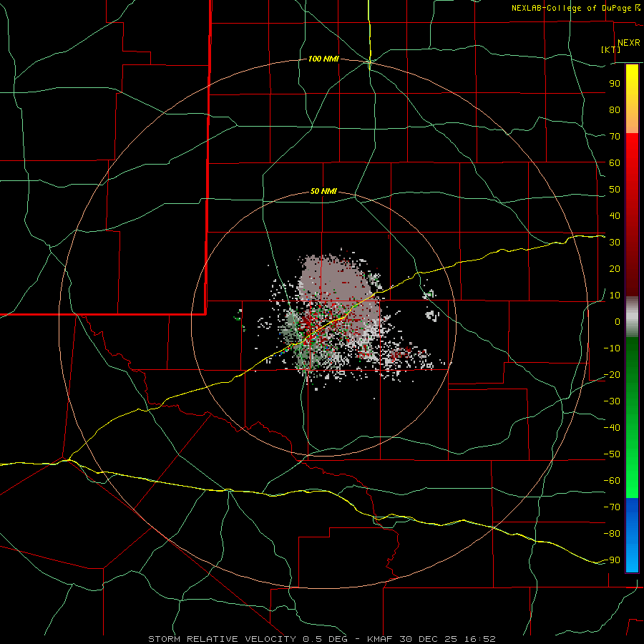Image resolution: width=644 pixels, height=644 pixels.
Task: Click the "50" value on the velocity scale
Action: [x=615, y=190]
